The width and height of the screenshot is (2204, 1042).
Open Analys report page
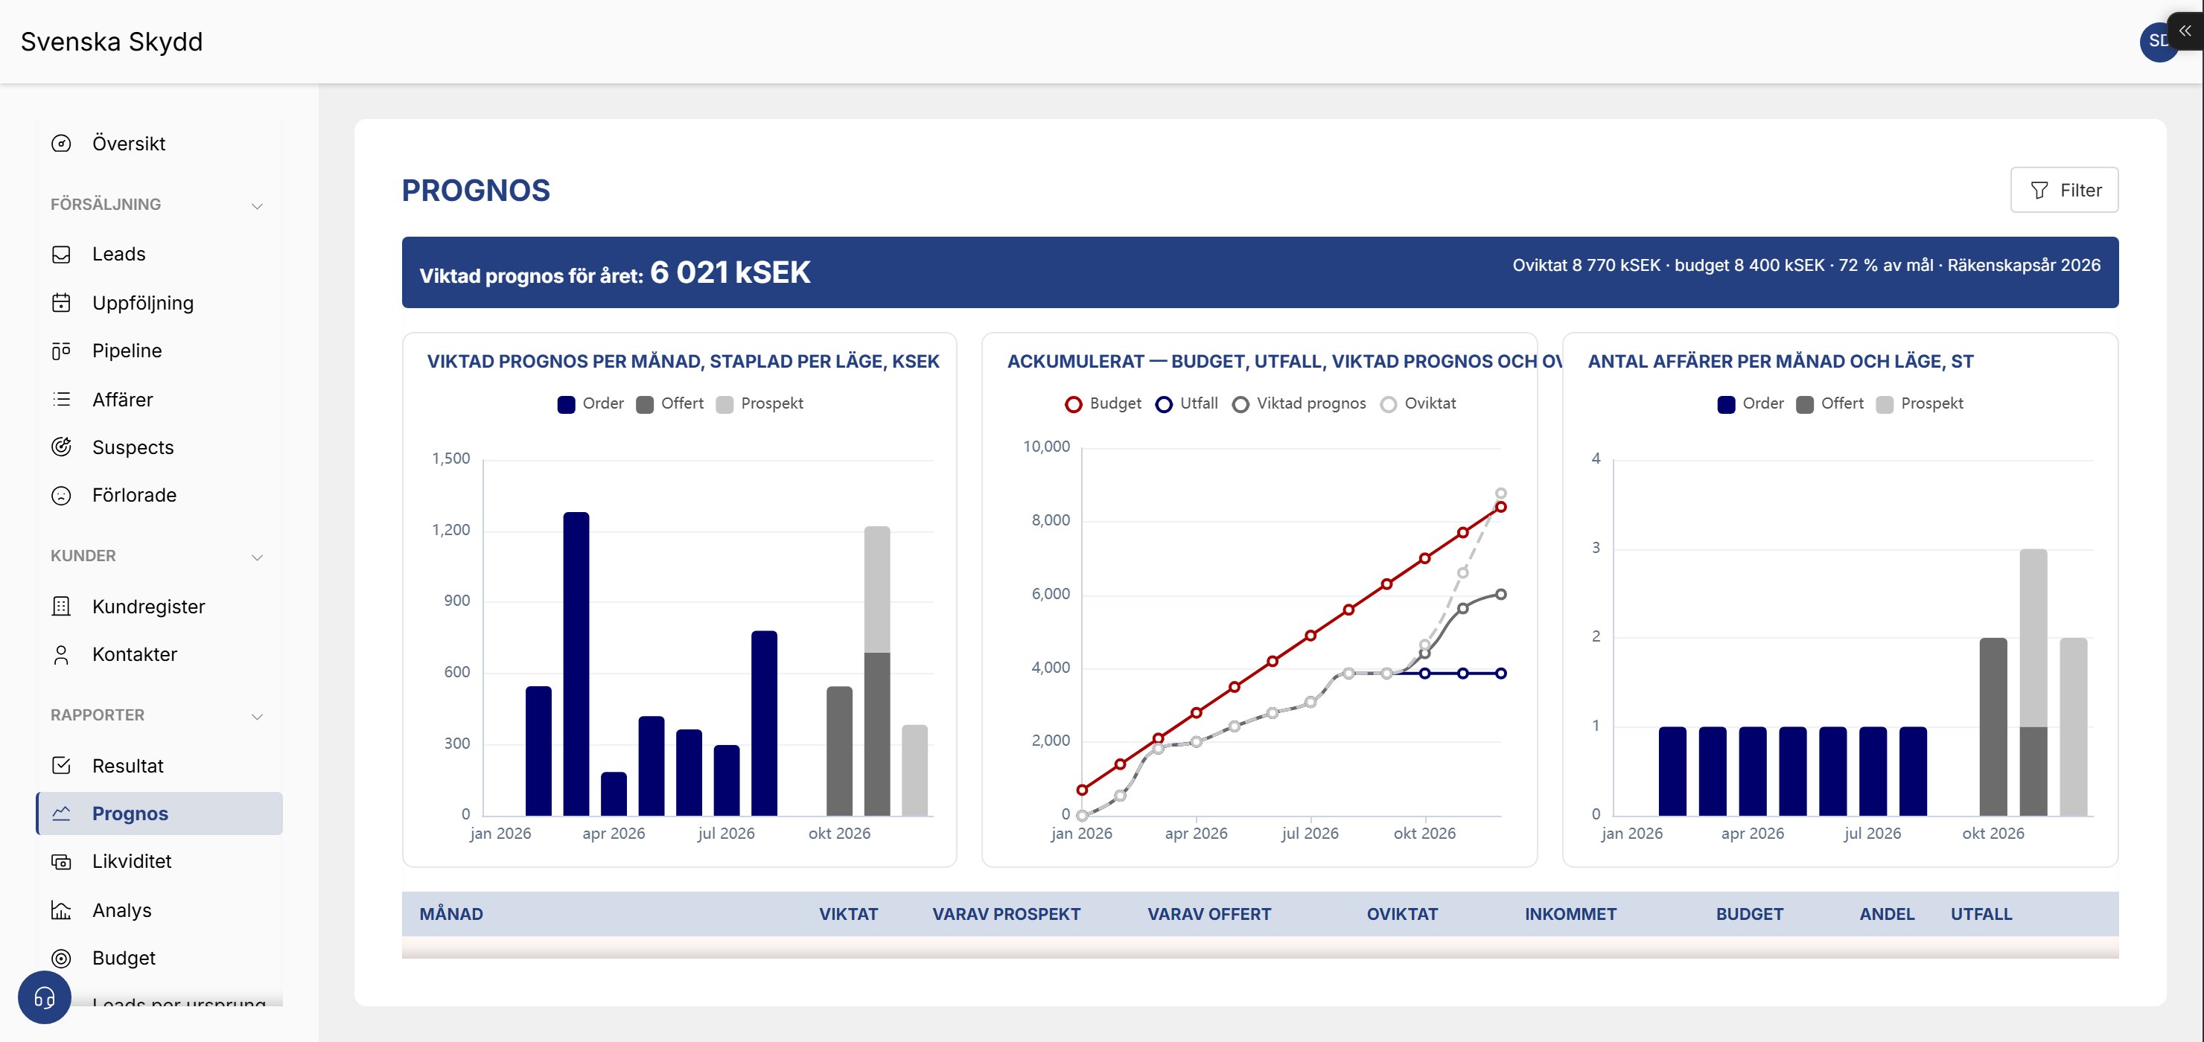coord(159,910)
